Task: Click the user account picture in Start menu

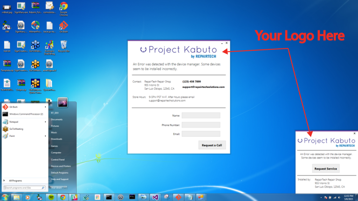Action: pyautogui.click(x=62, y=102)
